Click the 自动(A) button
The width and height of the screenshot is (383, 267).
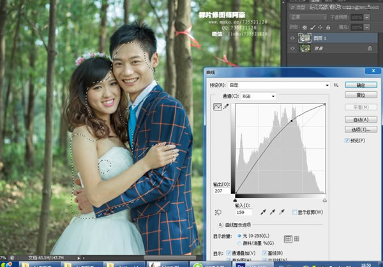pos(361,119)
